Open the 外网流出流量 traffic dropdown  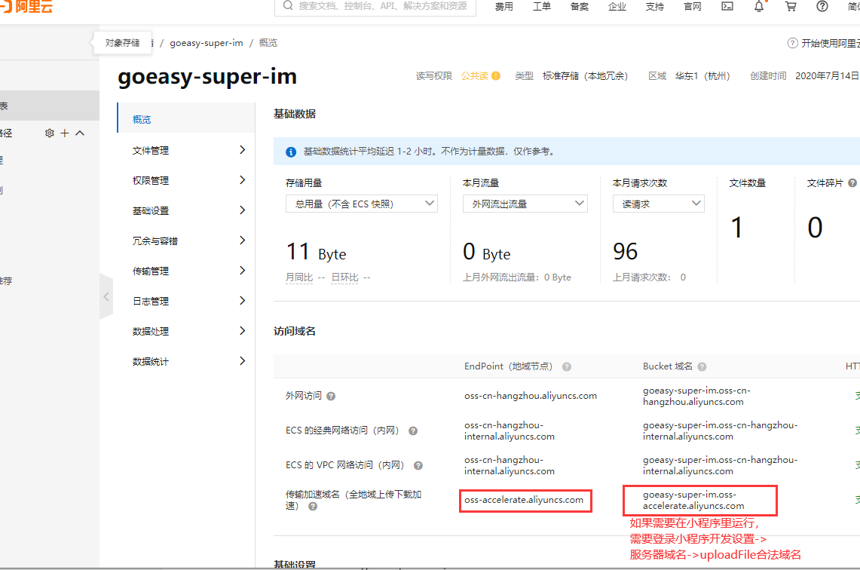(525, 204)
